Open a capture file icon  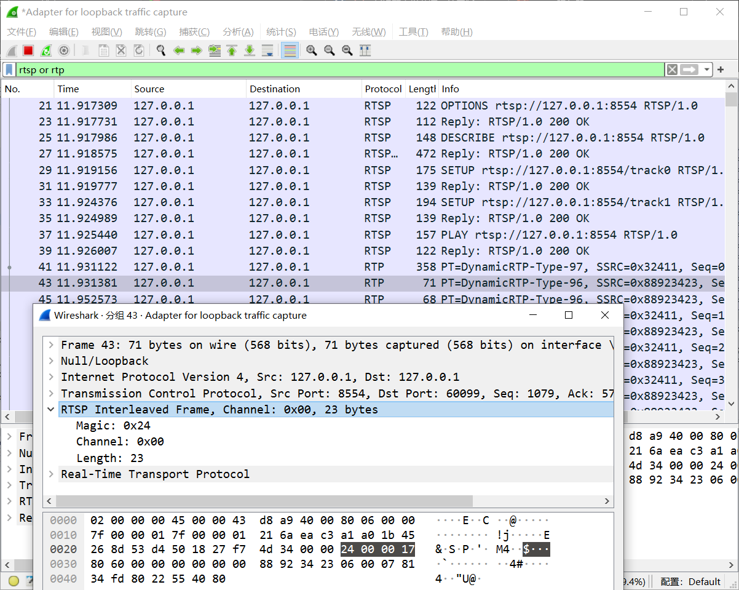(86, 50)
